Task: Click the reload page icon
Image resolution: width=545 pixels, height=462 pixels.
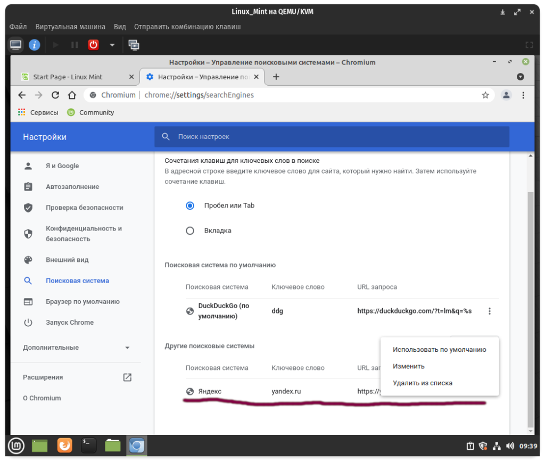Action: click(55, 95)
